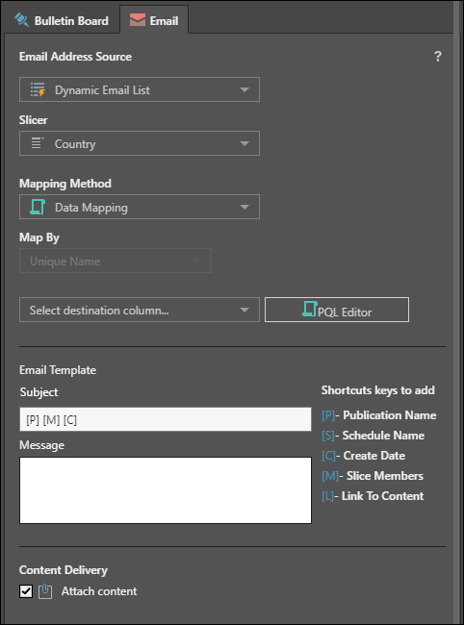Select the Email tab
The height and width of the screenshot is (625, 464).
(154, 20)
